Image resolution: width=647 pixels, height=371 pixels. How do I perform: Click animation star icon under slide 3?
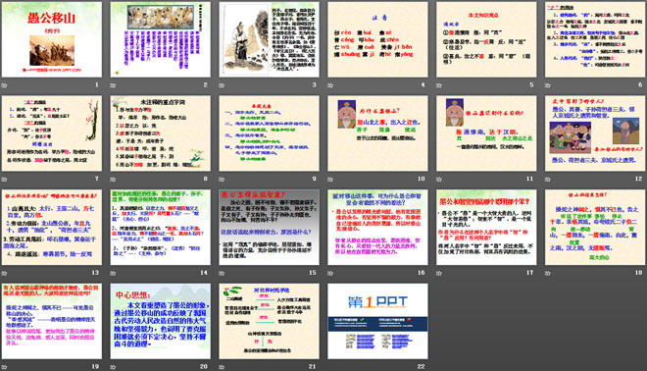click(222, 85)
